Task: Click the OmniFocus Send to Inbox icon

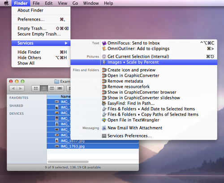Action: coord(104,43)
